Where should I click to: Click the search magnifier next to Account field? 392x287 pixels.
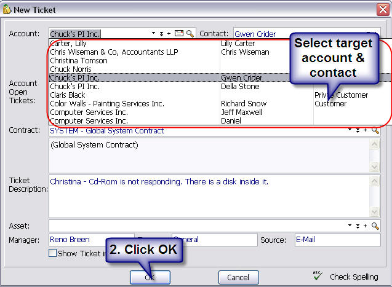(190, 34)
